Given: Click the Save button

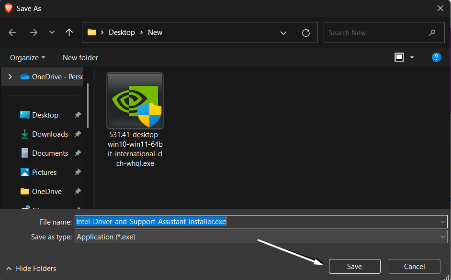Looking at the screenshot, I should pyautogui.click(x=354, y=267).
